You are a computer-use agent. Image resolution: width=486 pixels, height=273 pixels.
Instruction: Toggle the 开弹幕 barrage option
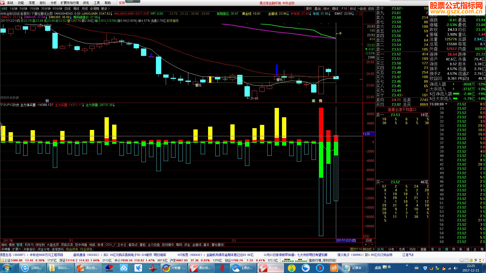6,249
